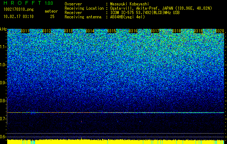This screenshot has height=144, width=227.
Task: Click the bright yellow carrier line in the spectrogram
Action: [115, 112]
